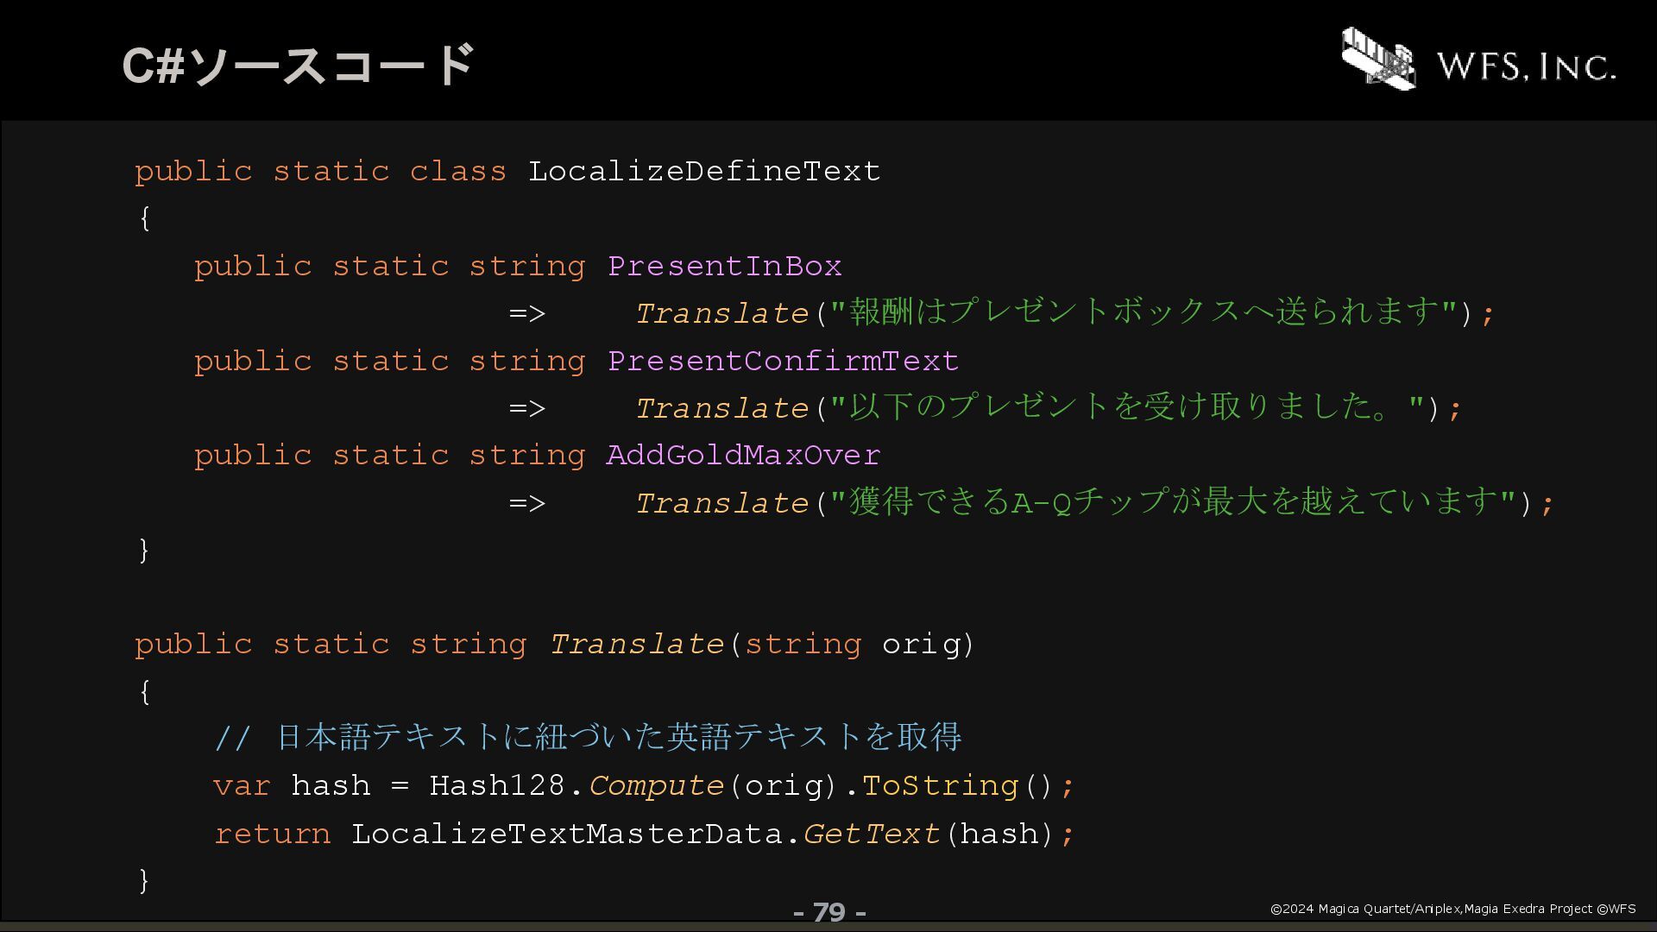The height and width of the screenshot is (932, 1657).
Task: Click the Translate method name in its declaration
Action: (637, 645)
